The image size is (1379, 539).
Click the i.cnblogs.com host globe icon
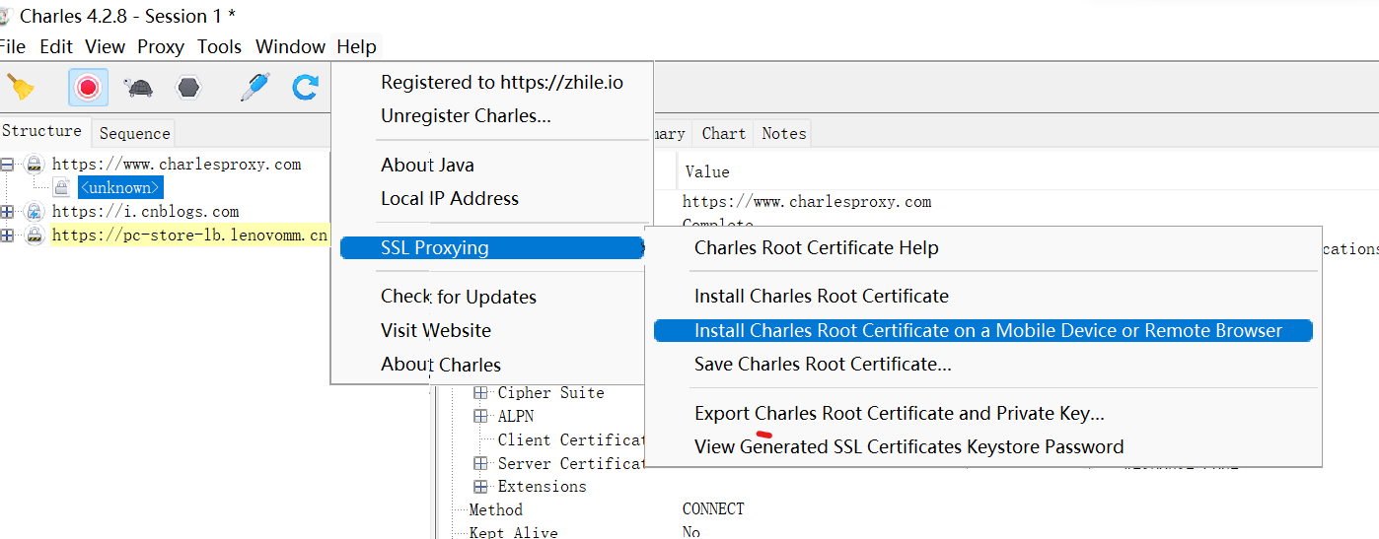35,212
